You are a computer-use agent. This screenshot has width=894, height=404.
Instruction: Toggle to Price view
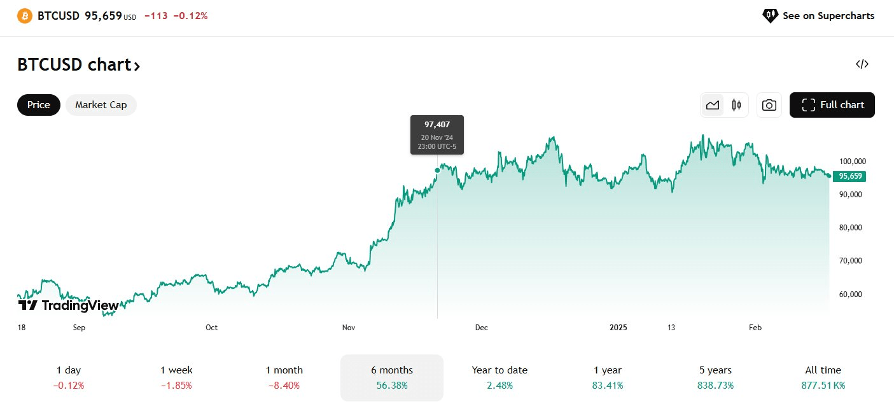(x=38, y=105)
